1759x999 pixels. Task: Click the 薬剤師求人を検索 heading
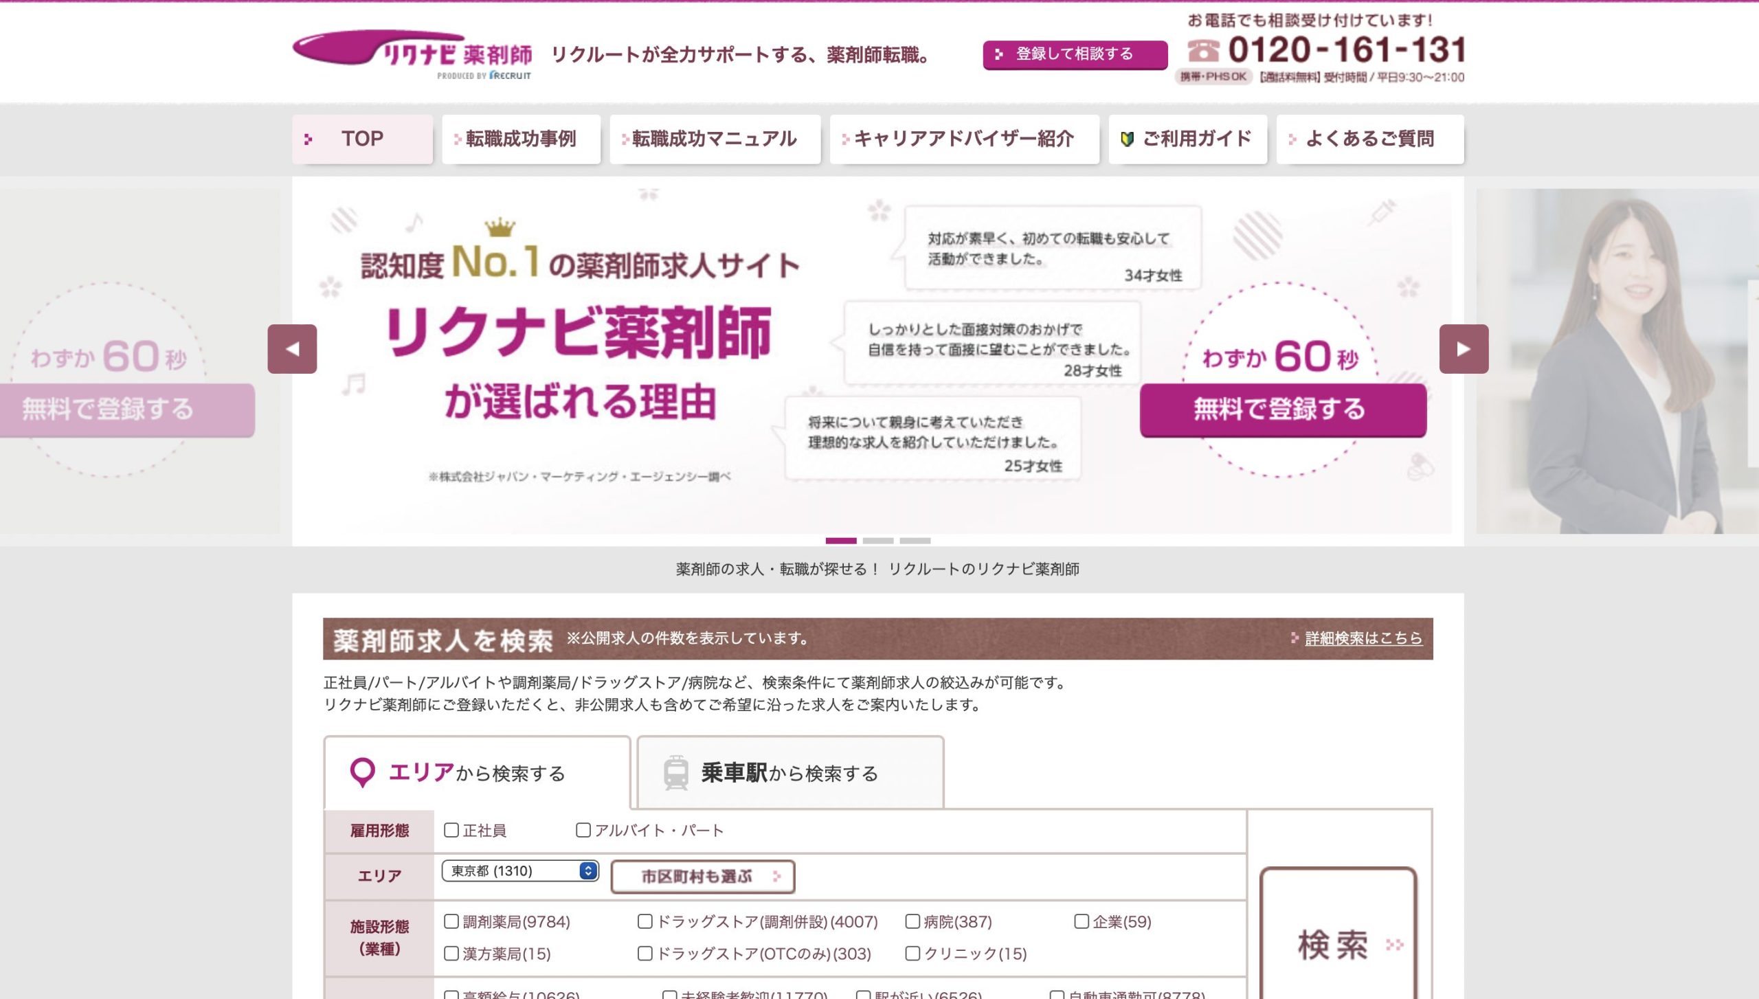coord(443,640)
